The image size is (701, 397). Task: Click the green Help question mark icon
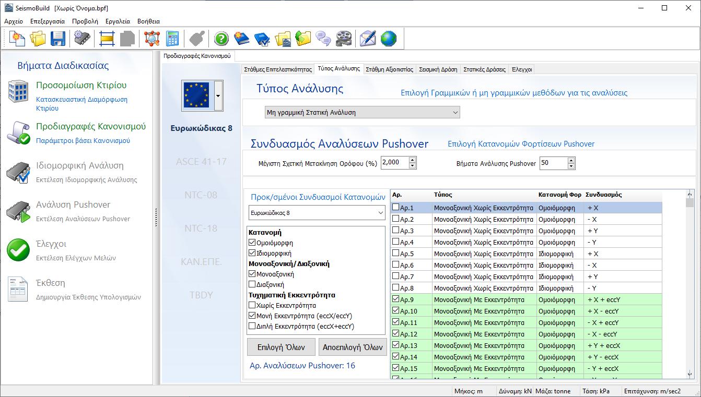[221, 39]
